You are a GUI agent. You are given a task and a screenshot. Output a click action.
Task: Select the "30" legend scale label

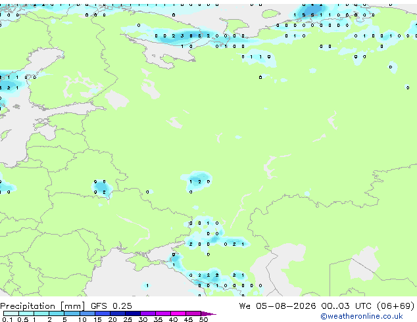click(x=143, y=319)
